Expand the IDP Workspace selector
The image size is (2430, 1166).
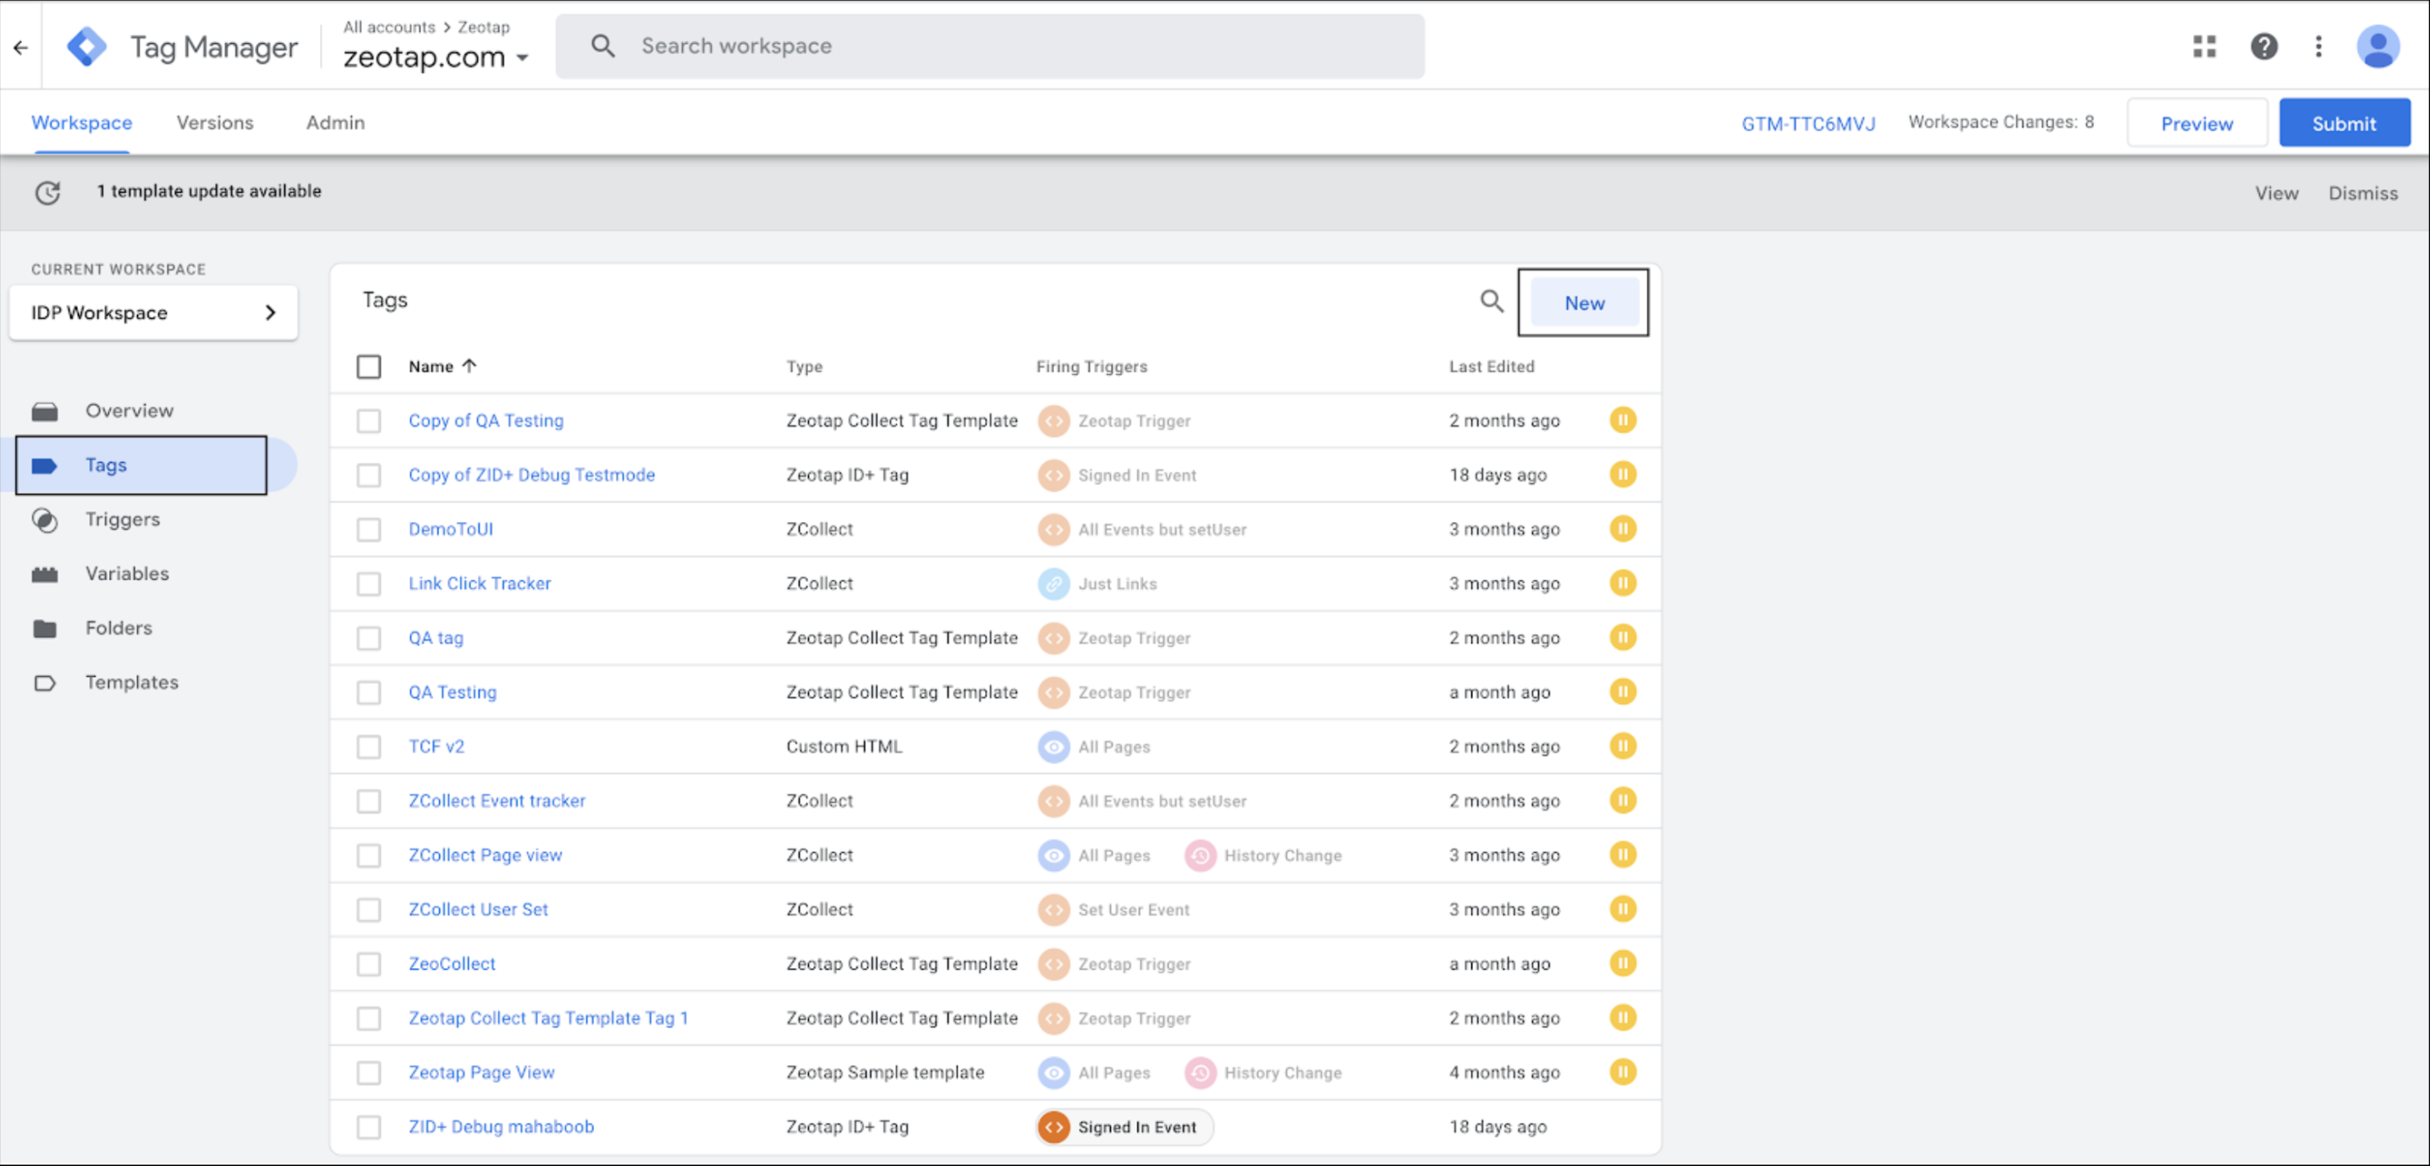153,312
